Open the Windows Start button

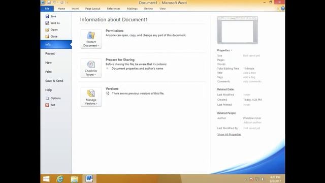coord(46,178)
